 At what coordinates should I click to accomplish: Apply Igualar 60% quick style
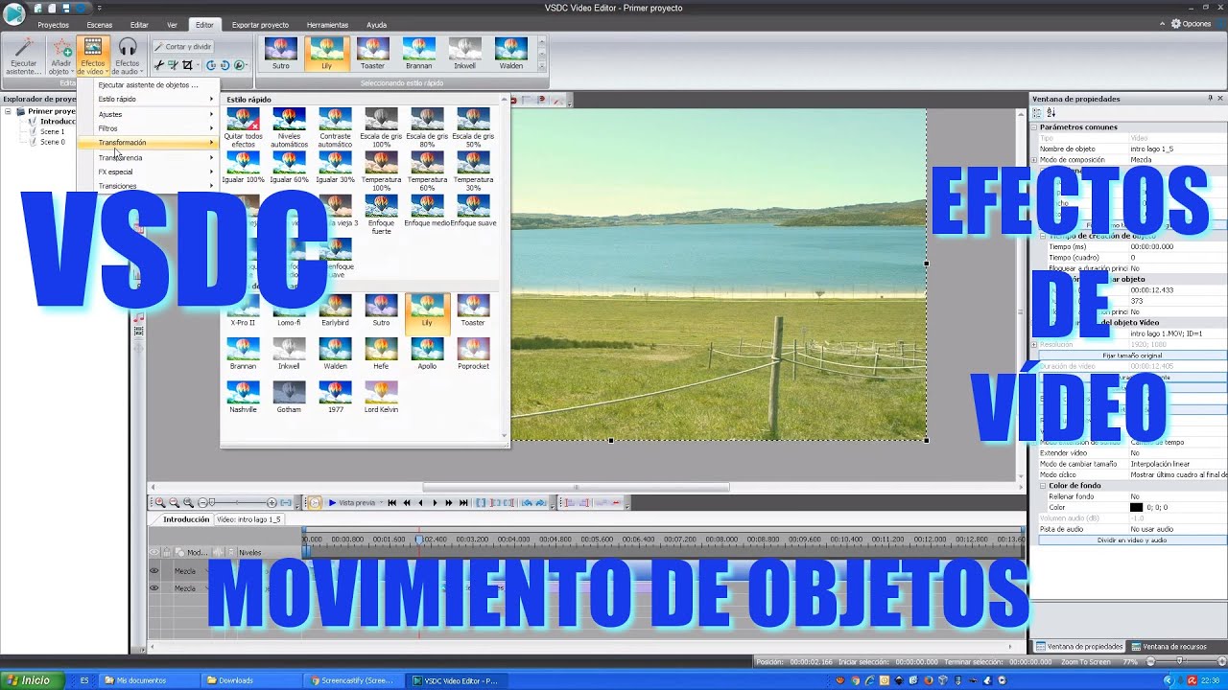[289, 168]
